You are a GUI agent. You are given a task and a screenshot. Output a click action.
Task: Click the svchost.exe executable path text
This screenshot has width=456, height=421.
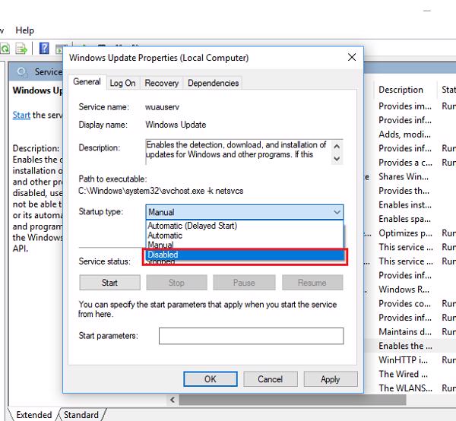(x=160, y=191)
